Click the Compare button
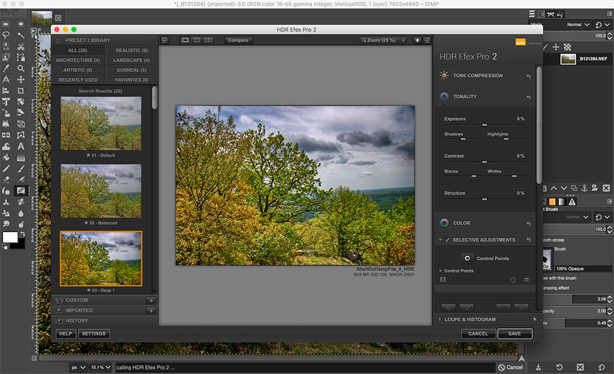This screenshot has height=374, width=614. pyautogui.click(x=238, y=40)
